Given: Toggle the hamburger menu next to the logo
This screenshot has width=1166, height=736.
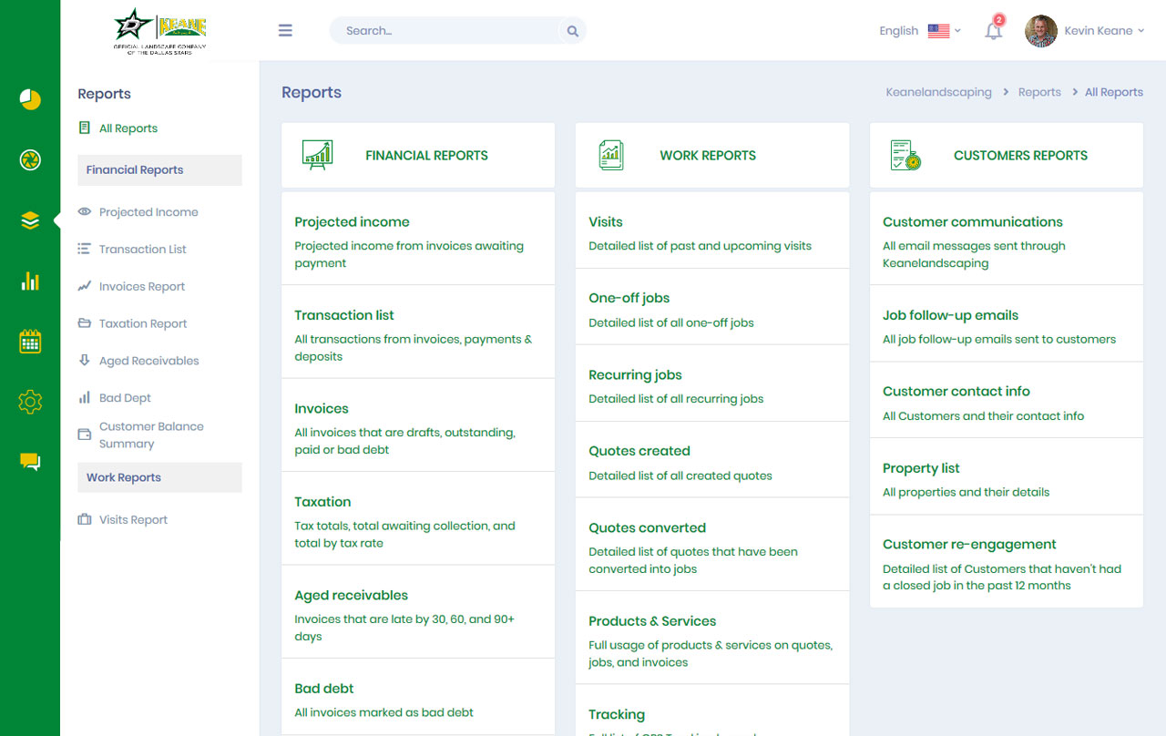Looking at the screenshot, I should (x=285, y=30).
